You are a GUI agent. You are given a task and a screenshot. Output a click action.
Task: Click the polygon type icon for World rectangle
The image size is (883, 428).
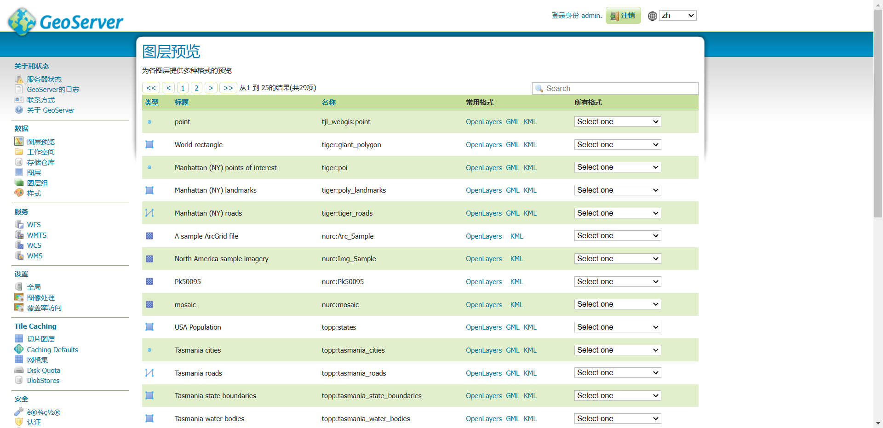(149, 144)
